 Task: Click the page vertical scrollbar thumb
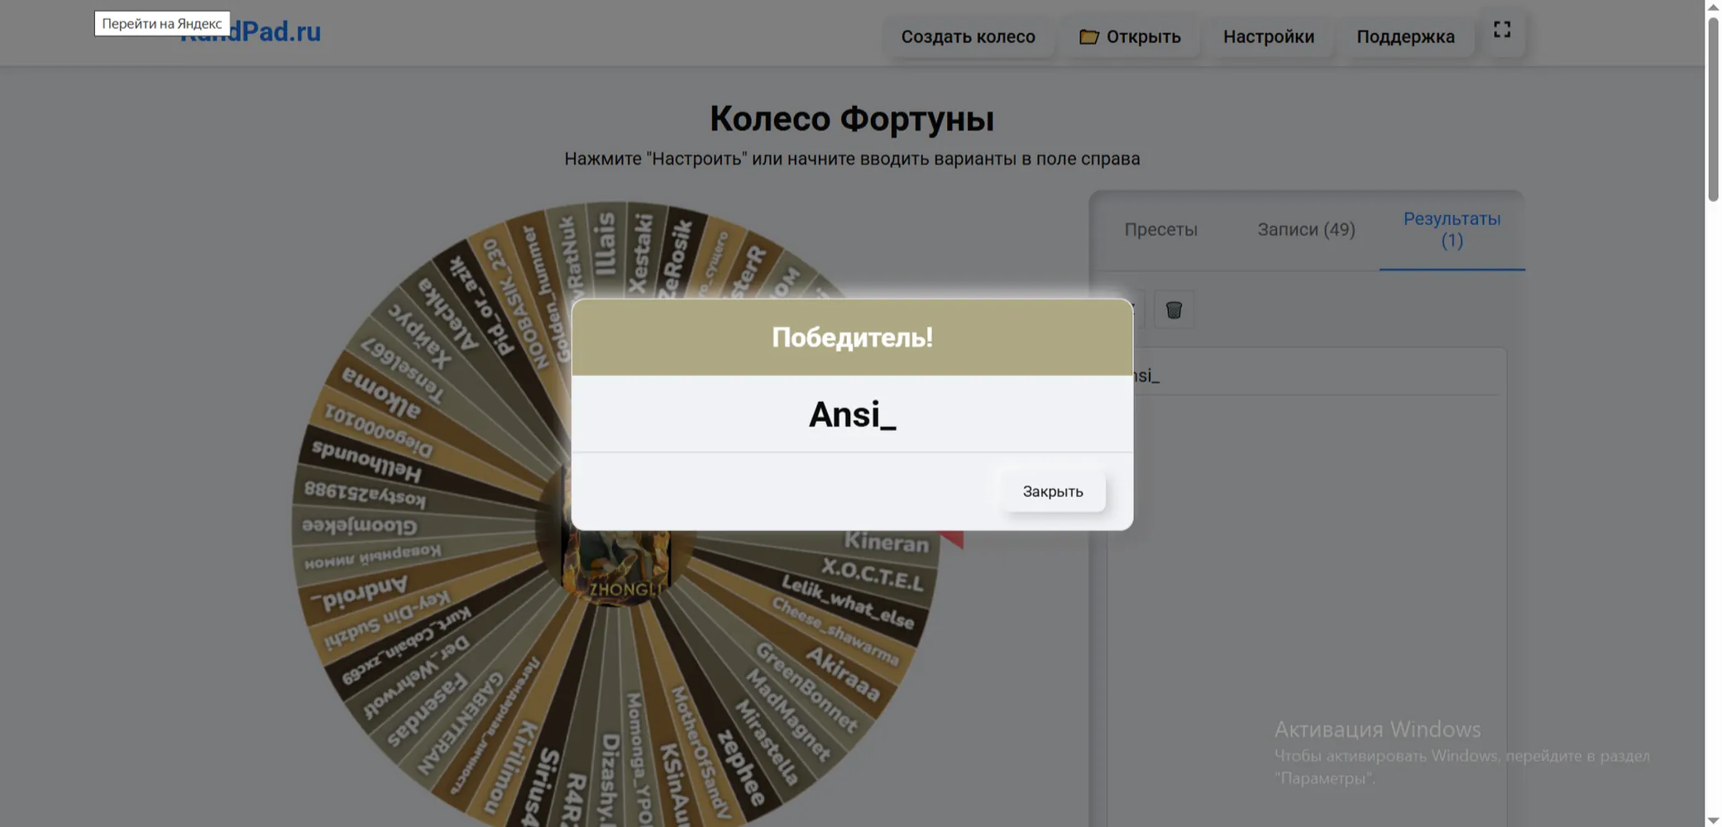tap(1713, 108)
